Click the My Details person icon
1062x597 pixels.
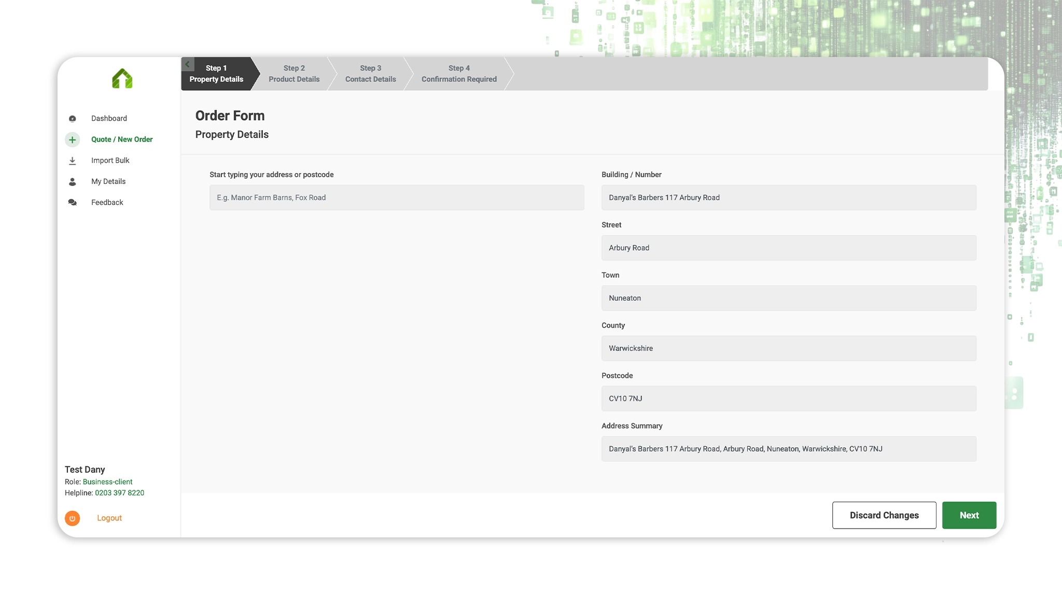tap(73, 182)
